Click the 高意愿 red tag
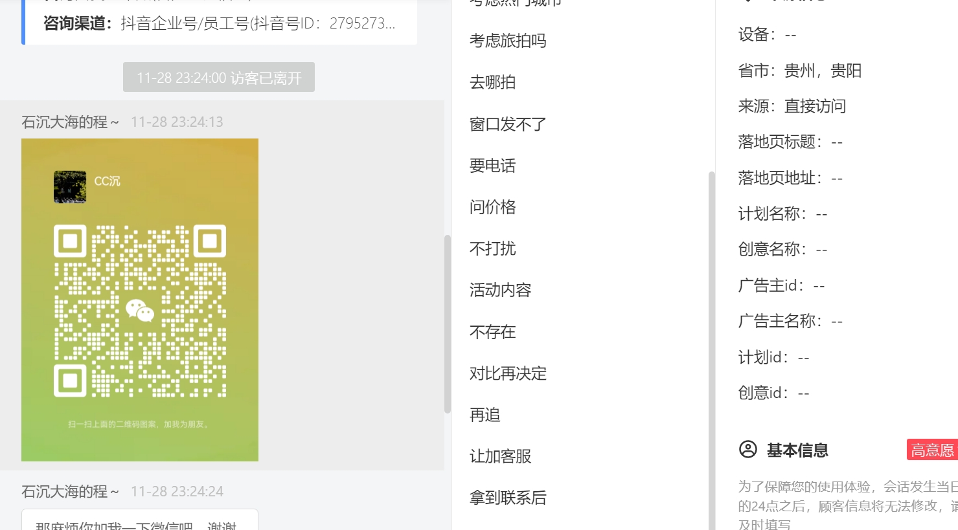 pyautogui.click(x=932, y=450)
